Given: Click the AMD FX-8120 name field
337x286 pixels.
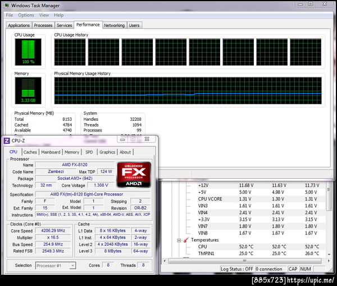Looking at the screenshot, I should [x=75, y=165].
